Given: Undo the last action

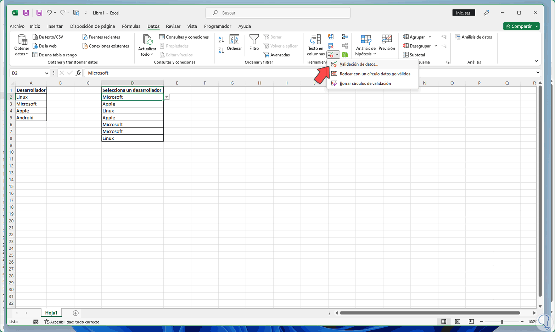Looking at the screenshot, I should click(49, 13).
